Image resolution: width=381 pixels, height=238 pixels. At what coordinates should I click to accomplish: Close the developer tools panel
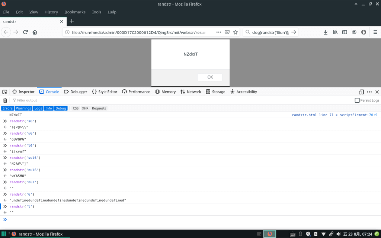[x=377, y=92]
